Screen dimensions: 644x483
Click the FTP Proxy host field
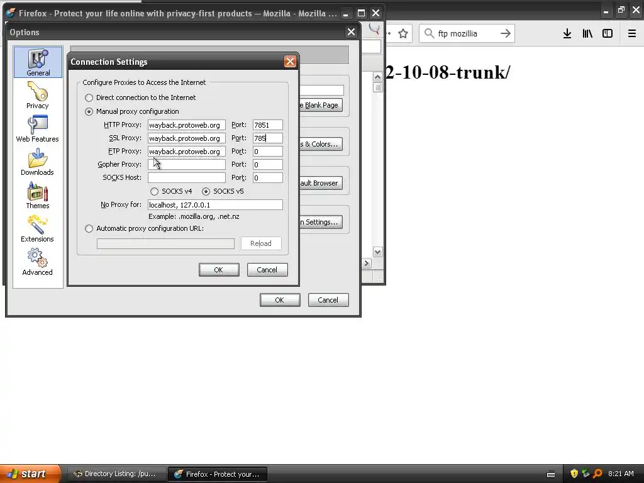click(186, 151)
